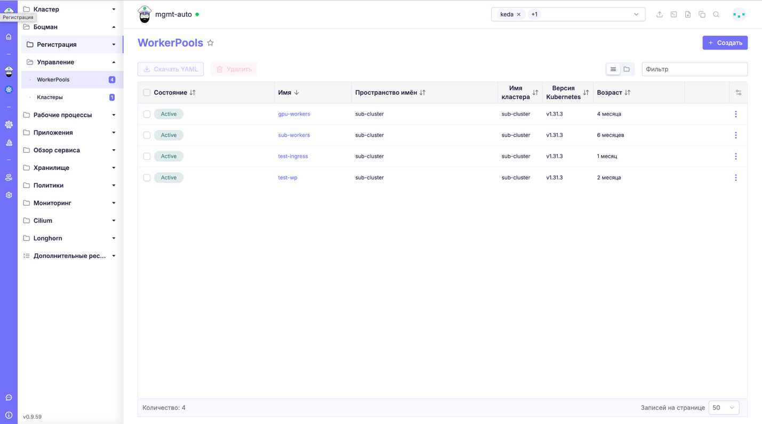Add WorkerPools page to favorites star
The width and height of the screenshot is (762, 424).
coord(211,43)
